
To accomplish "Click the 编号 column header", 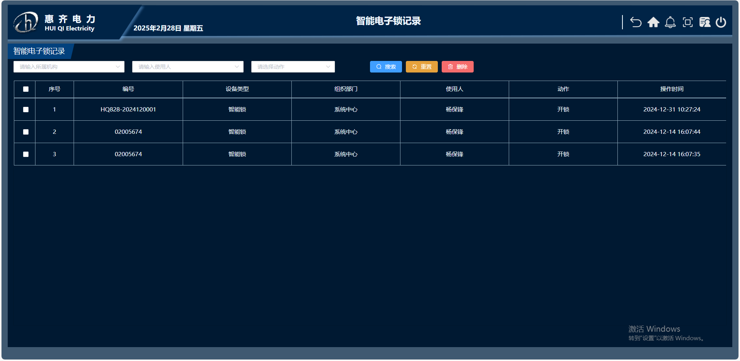I will point(128,89).
